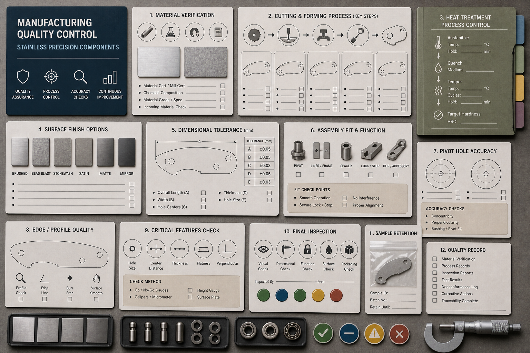Viewport: 530px width, 353px height.
Task: Check the Chemical Composition box
Action: [223, 93]
